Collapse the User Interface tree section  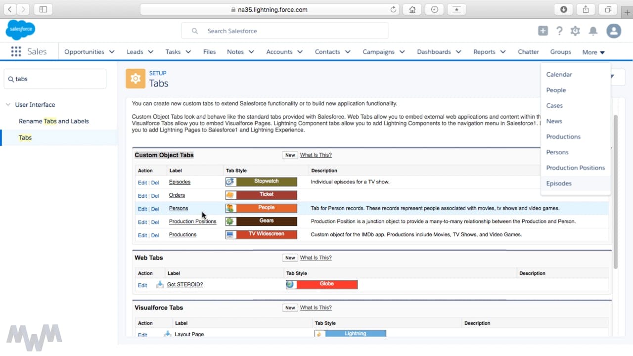pyautogui.click(x=8, y=105)
